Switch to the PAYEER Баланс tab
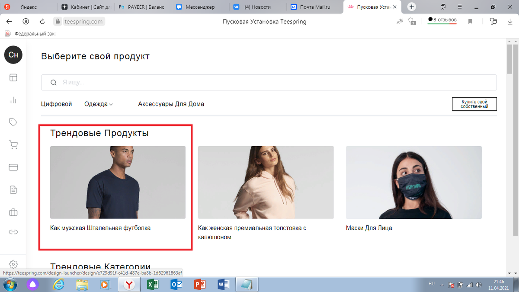519x292 pixels. click(143, 7)
